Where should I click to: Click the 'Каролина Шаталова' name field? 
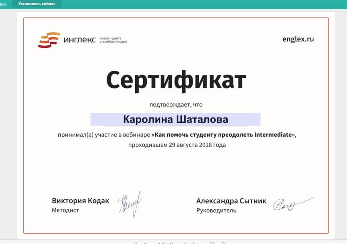176,119
